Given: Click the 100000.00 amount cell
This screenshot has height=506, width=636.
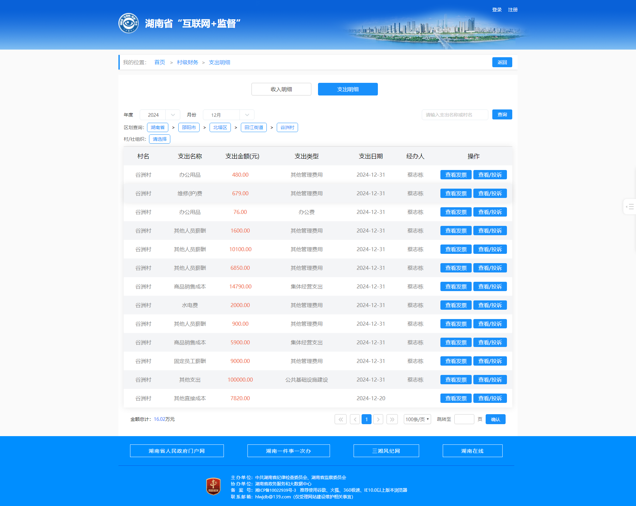Looking at the screenshot, I should click(240, 380).
